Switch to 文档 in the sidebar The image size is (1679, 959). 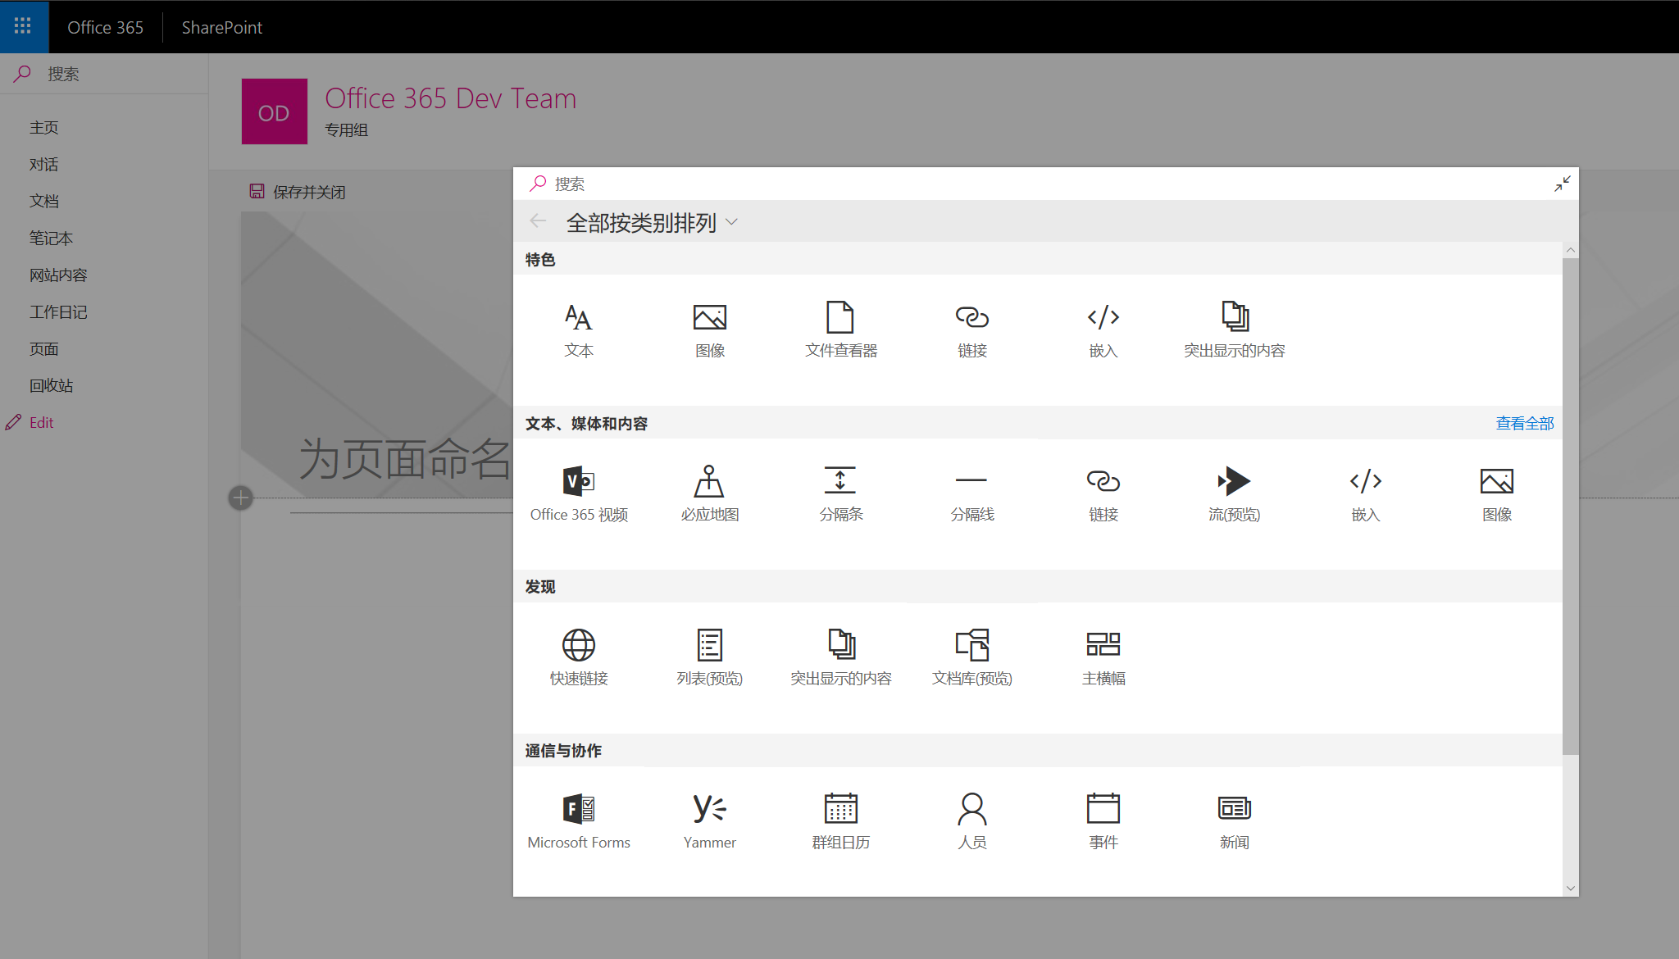[43, 201]
